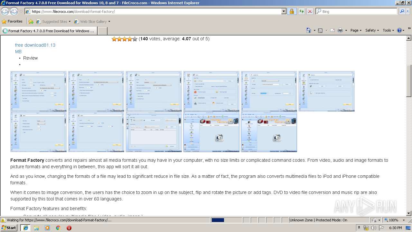412x232 pixels.
Task: Open the third screenshot thumbnail in top row
Action: [x=154, y=91]
